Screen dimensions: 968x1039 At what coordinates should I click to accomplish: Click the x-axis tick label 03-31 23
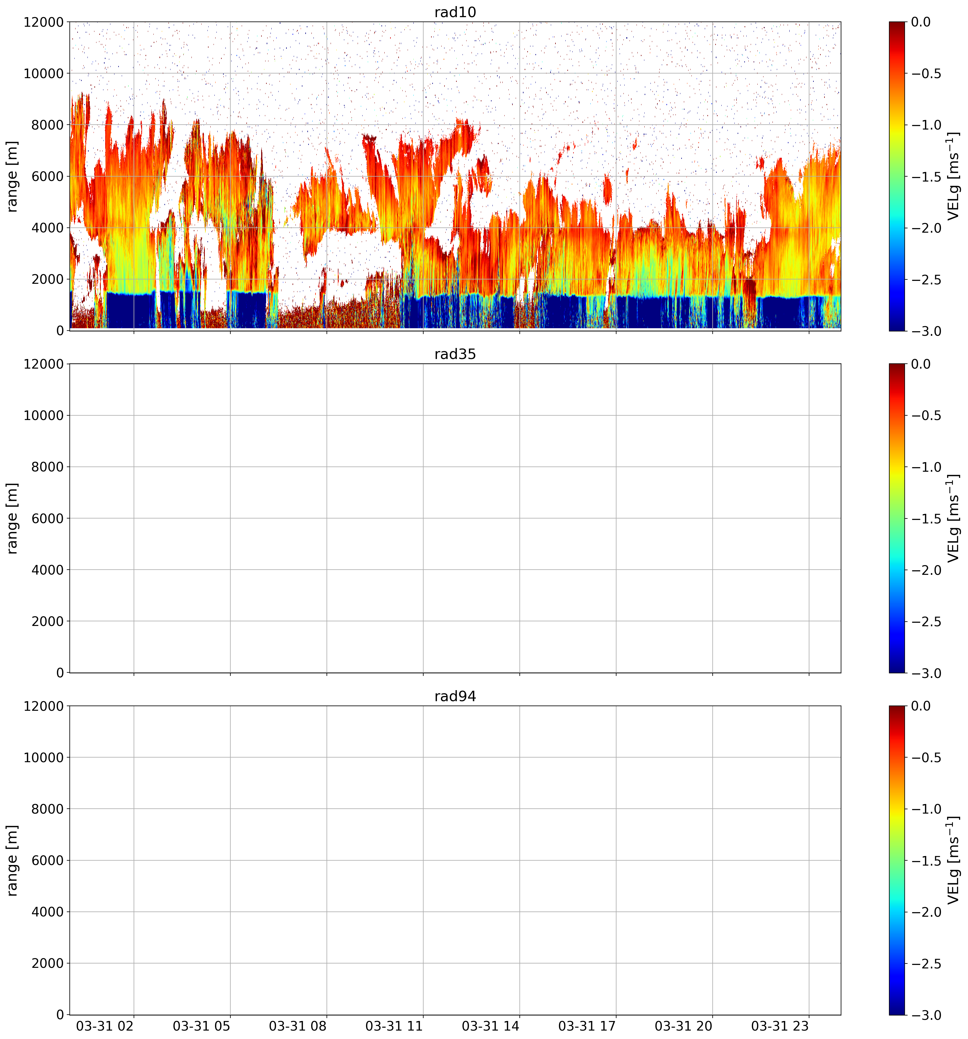pyautogui.click(x=780, y=1026)
